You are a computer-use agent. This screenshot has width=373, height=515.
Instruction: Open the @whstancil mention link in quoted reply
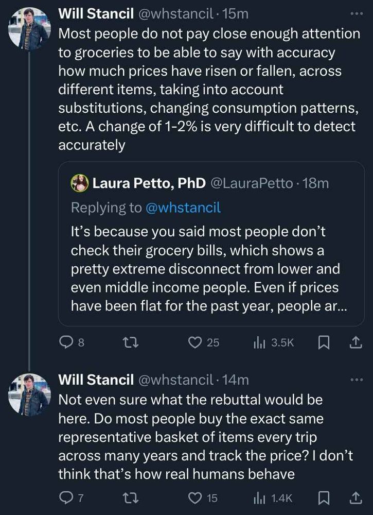(183, 208)
